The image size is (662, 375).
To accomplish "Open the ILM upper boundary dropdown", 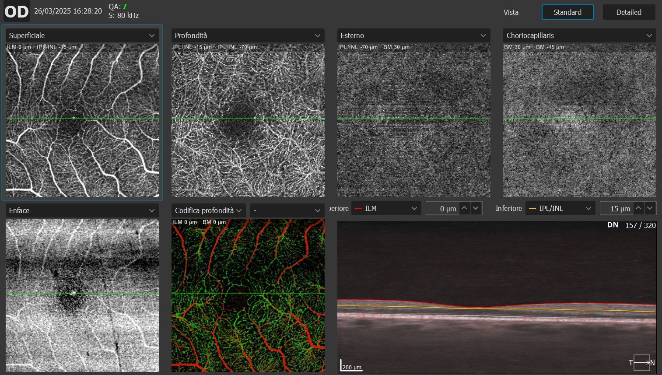I will point(386,208).
